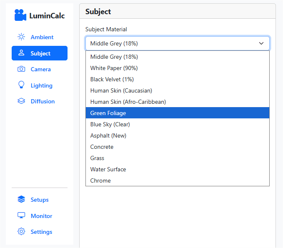Select Black Velvet (1%) option

click(178, 79)
